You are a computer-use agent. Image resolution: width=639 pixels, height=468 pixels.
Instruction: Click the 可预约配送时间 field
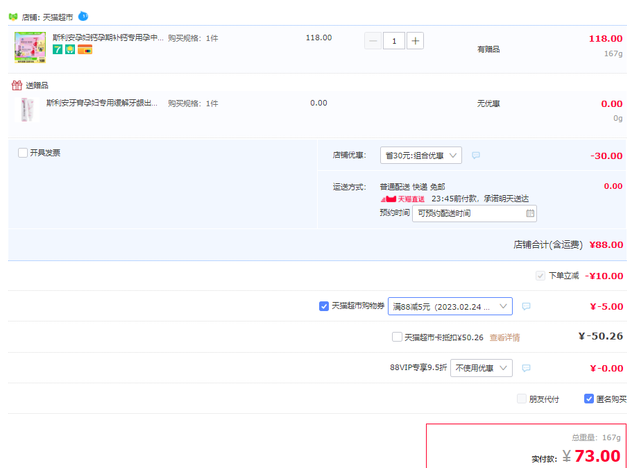click(475, 213)
